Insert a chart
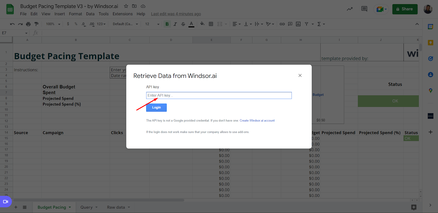 298,24
